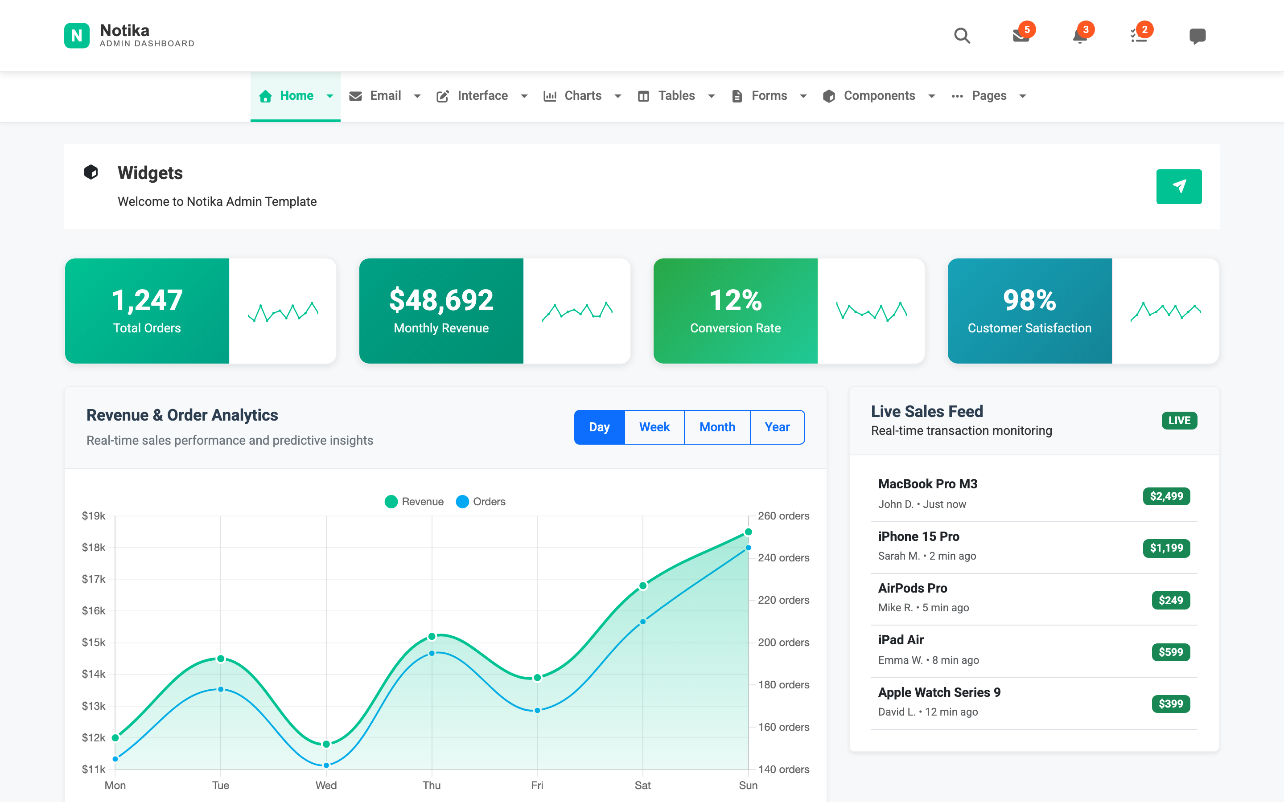This screenshot has width=1284, height=802.
Task: Click the Total Orders sparkline chart
Action: tap(283, 311)
